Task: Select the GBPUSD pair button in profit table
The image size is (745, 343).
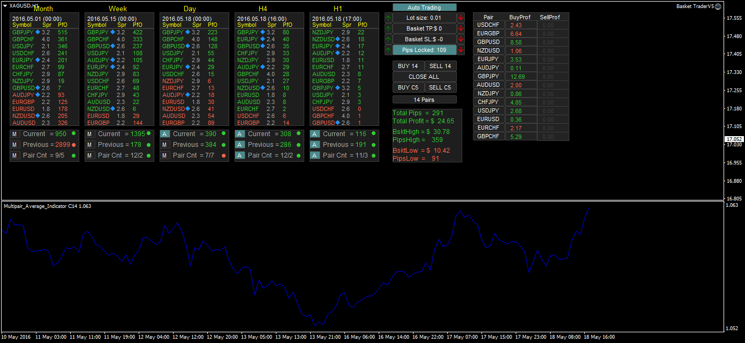Action: point(488,42)
